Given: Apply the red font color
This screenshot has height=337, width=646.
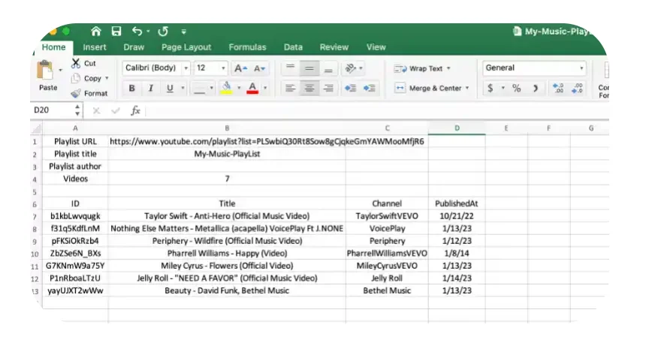Looking at the screenshot, I should [252, 88].
